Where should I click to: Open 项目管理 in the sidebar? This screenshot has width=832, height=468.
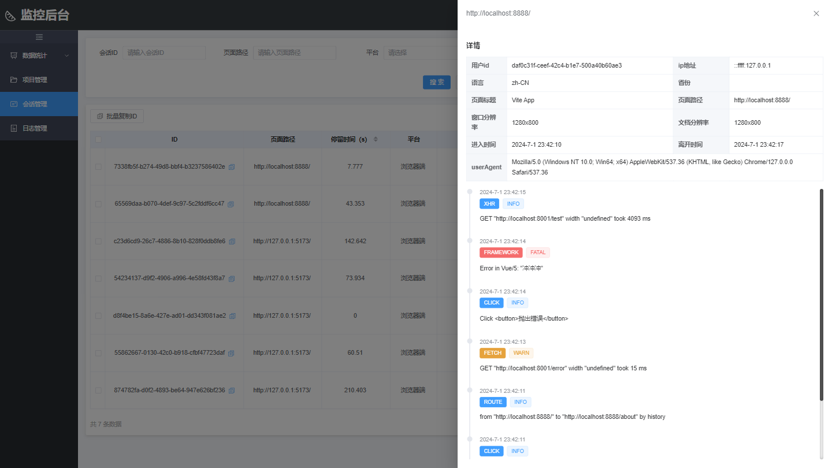39,80
